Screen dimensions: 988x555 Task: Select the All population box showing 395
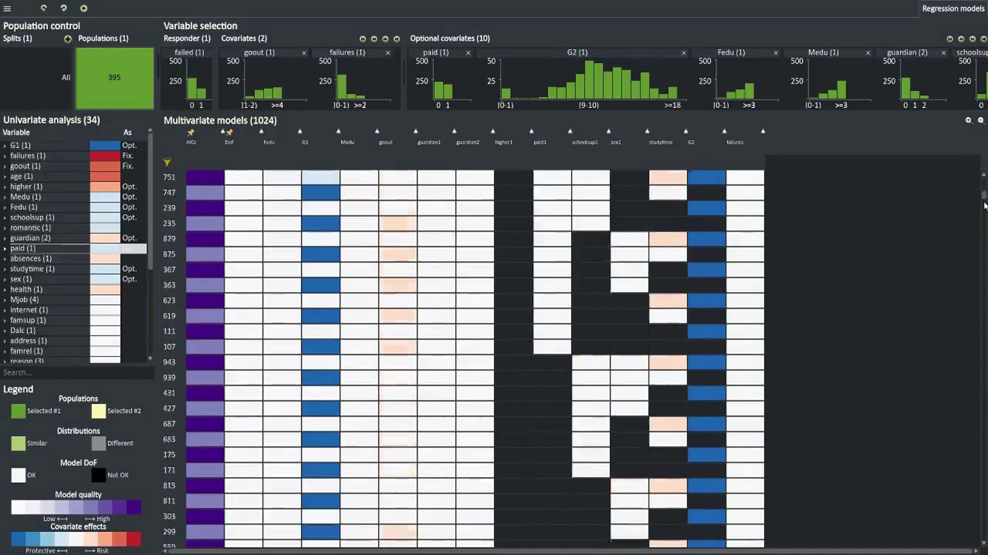pyautogui.click(x=114, y=78)
